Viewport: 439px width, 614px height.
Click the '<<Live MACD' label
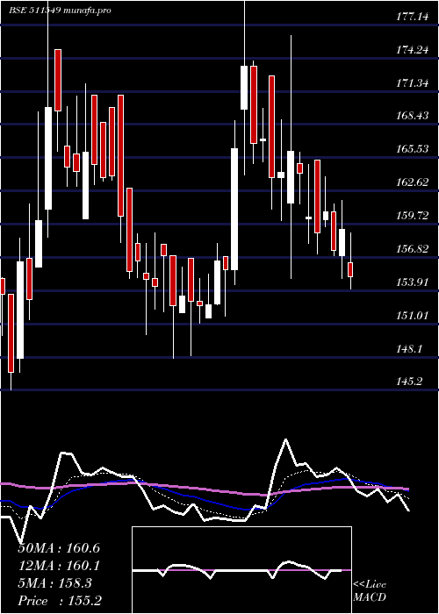coord(370,591)
